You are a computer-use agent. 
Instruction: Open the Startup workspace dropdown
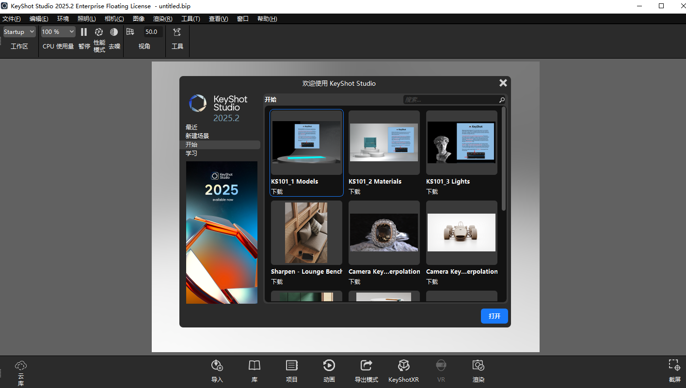tap(19, 31)
